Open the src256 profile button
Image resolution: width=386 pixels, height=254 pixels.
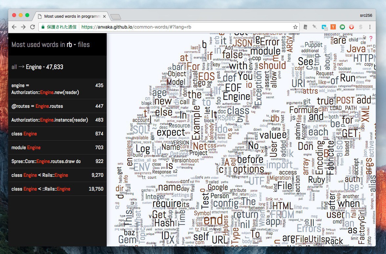click(366, 15)
